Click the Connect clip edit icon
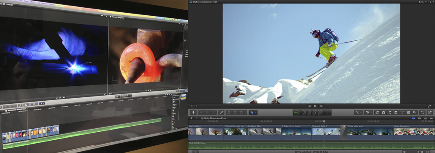The image size is (435, 153). (229, 113)
